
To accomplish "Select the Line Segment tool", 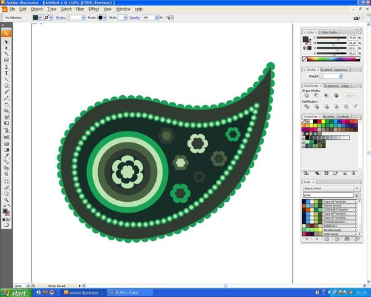I will click(x=6, y=80).
